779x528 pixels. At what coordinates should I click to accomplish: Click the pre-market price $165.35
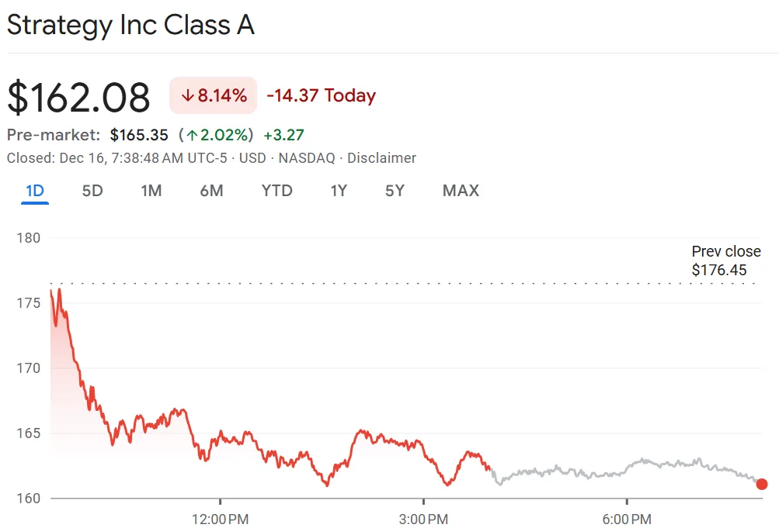coord(139,135)
